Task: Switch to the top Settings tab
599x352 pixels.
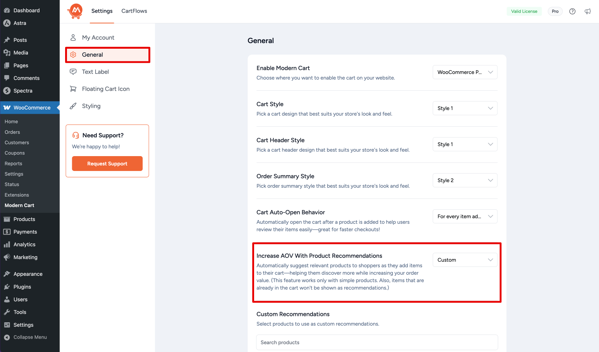Action: tap(102, 11)
